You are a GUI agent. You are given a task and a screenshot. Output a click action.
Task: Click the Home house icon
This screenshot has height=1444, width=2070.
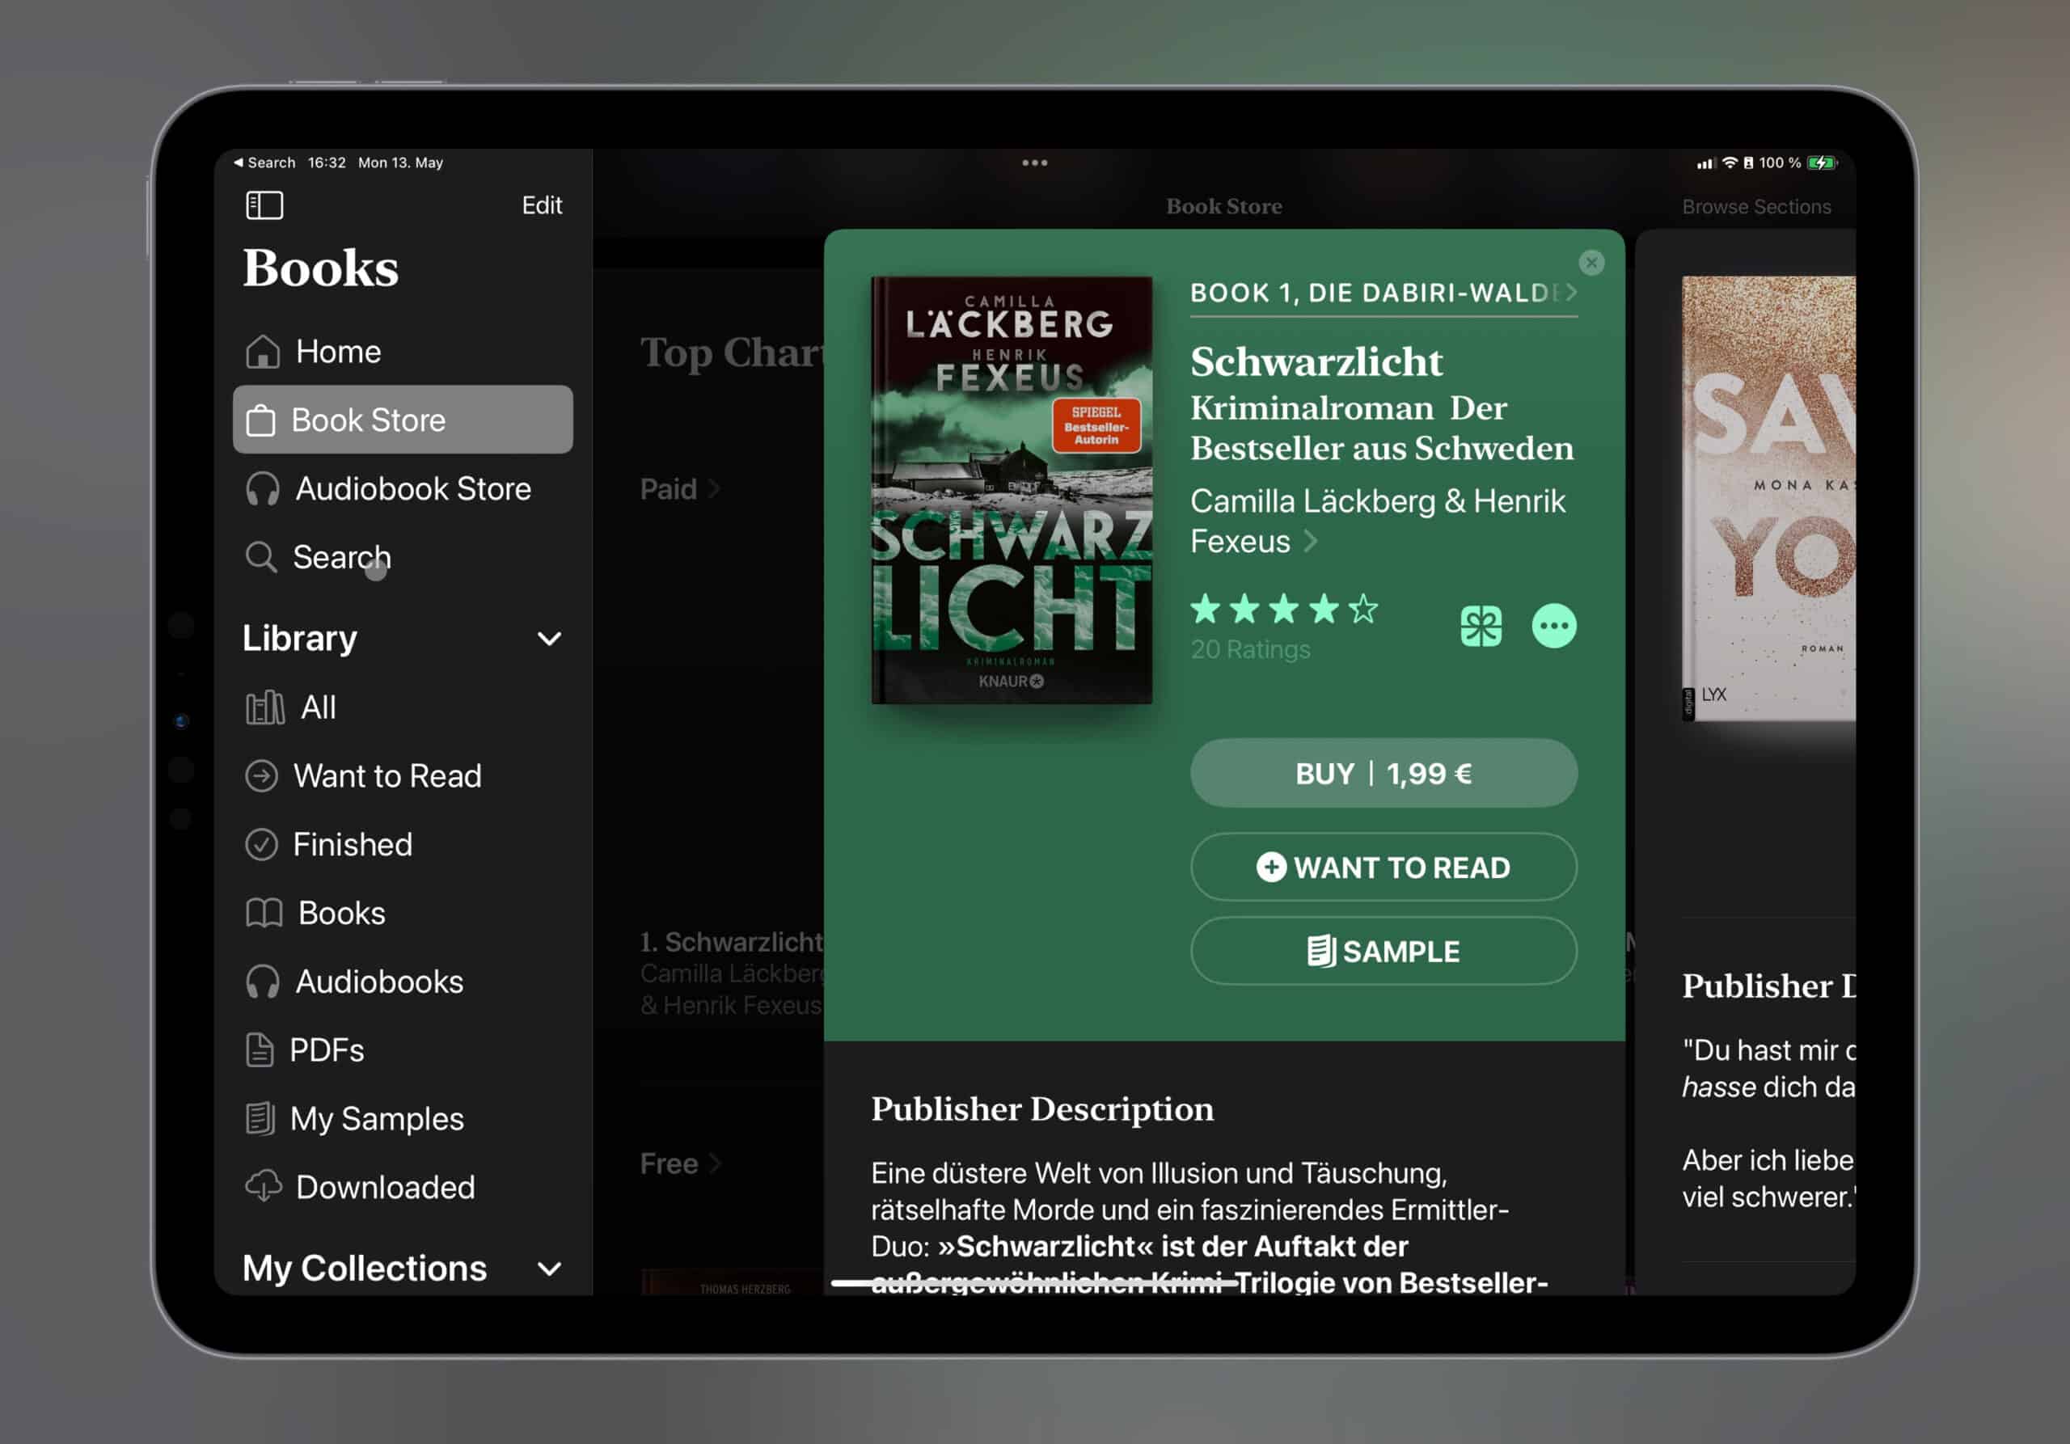tap(262, 352)
